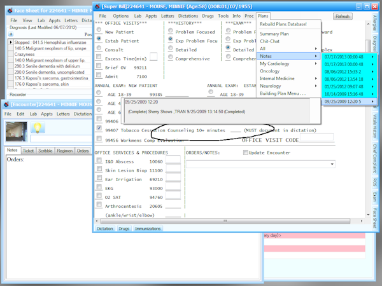The image size is (382, 286).
Task: Click the Encounter window title icon
Action: [6, 104]
